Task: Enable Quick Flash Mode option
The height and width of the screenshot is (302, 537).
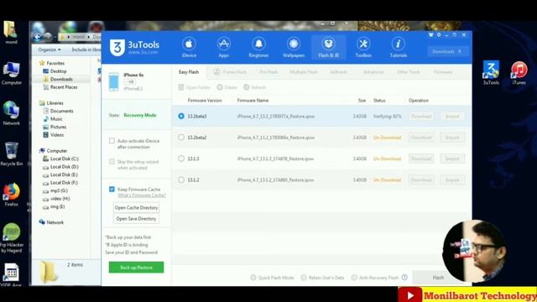Action: (x=253, y=278)
